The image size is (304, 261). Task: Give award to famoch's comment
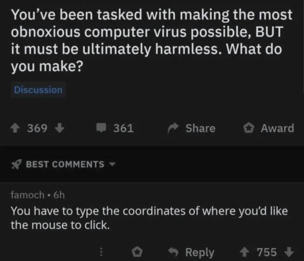point(138,252)
